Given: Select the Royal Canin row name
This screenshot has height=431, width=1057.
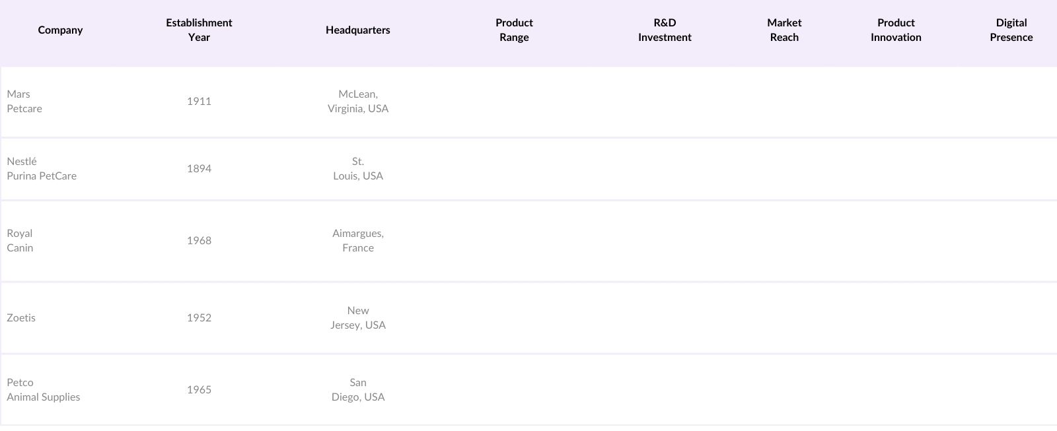Looking at the screenshot, I should click(x=20, y=241).
